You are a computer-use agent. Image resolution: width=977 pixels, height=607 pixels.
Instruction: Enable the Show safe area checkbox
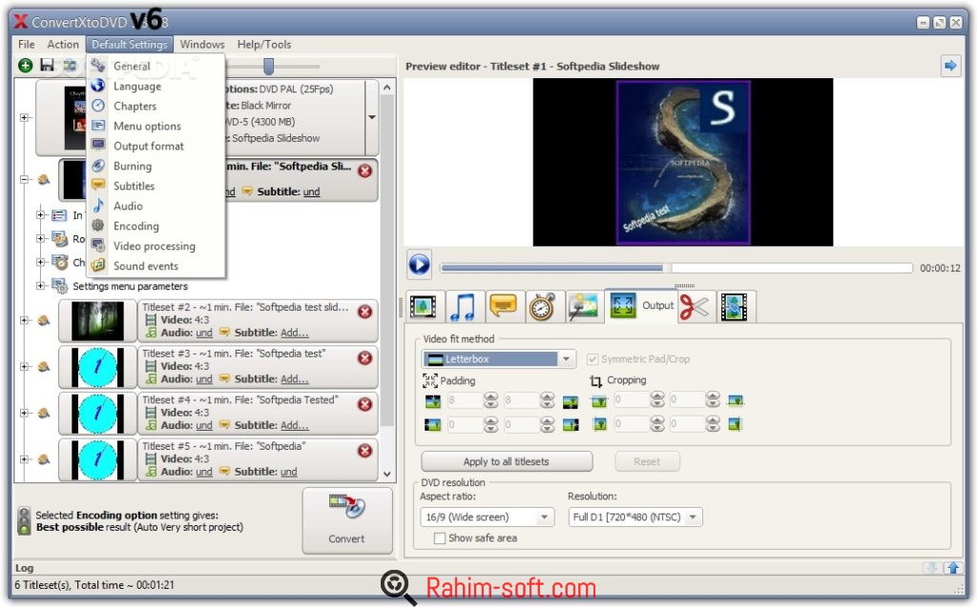coord(440,538)
